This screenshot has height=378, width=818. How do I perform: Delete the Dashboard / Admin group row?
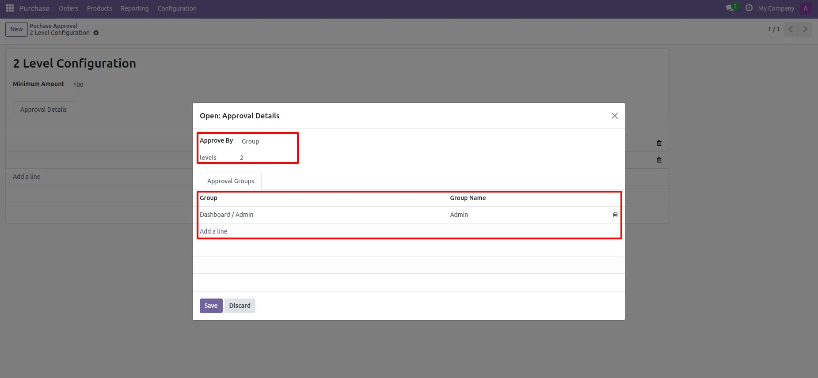pos(615,215)
